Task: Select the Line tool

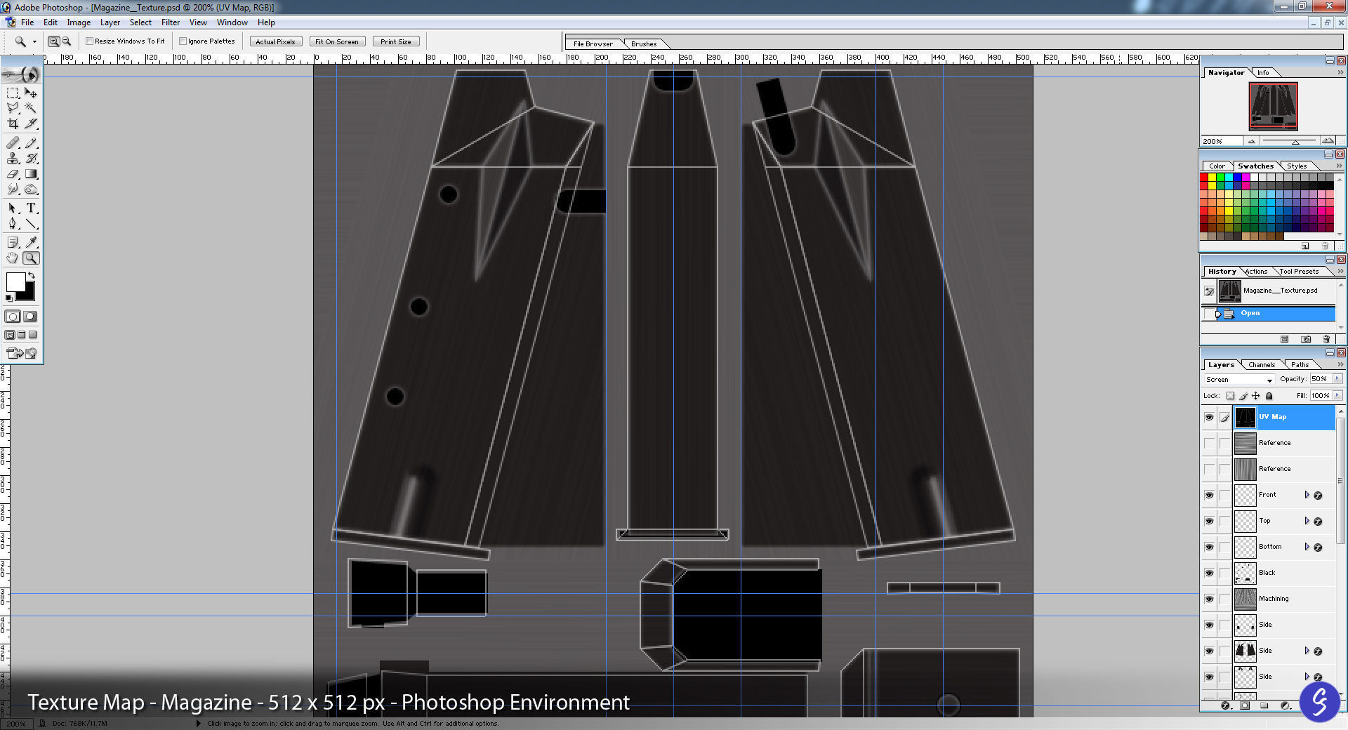Action: [31, 223]
